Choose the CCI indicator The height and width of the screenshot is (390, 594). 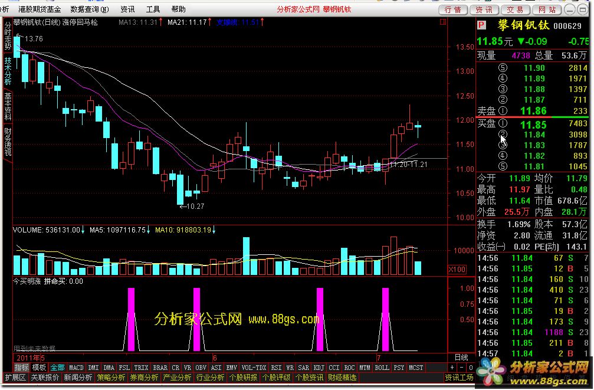point(334,367)
